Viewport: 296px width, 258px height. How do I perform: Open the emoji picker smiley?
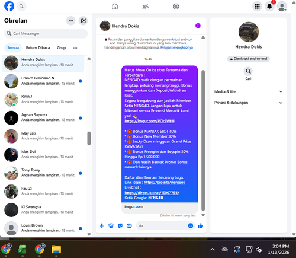click(x=191, y=225)
